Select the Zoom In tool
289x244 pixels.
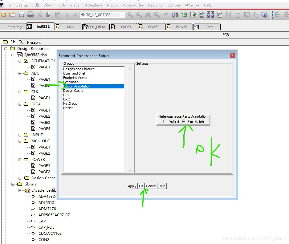[130, 14]
